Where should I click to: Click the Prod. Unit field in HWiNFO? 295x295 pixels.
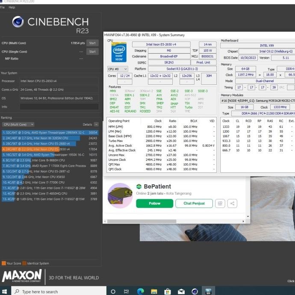204,62
